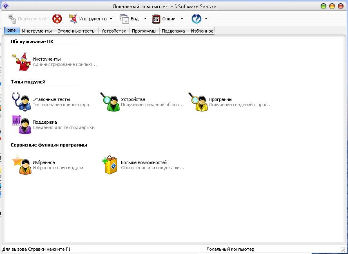
Task: Click the Инструменты toolbar text label
Action: [93, 19]
